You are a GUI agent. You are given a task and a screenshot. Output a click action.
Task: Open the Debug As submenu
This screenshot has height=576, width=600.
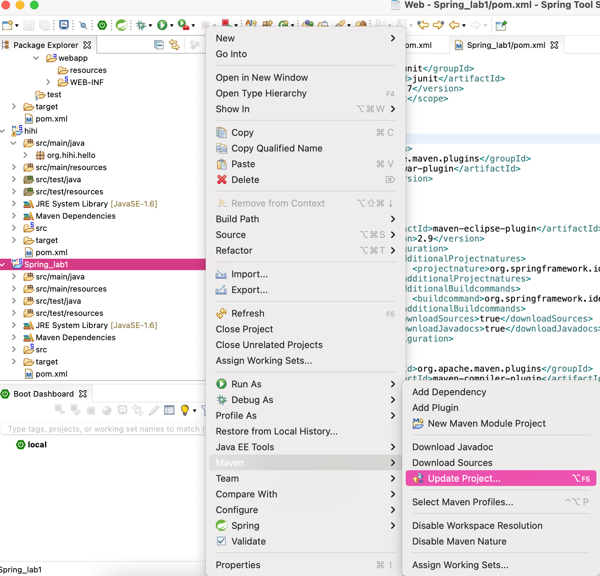pos(305,400)
